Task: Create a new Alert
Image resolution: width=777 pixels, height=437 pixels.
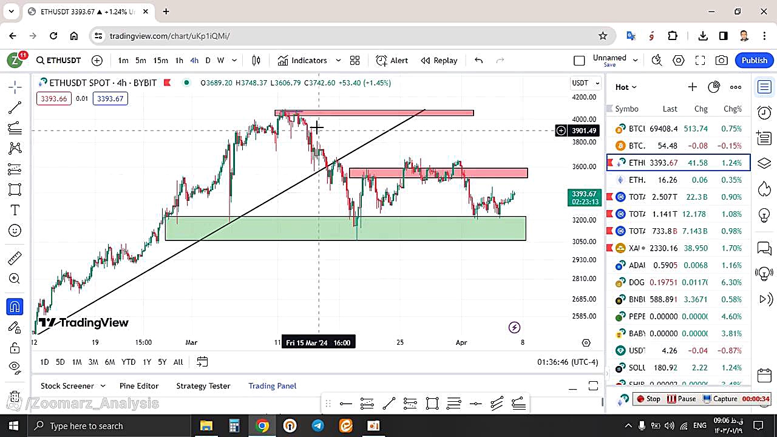Action: coord(392,60)
